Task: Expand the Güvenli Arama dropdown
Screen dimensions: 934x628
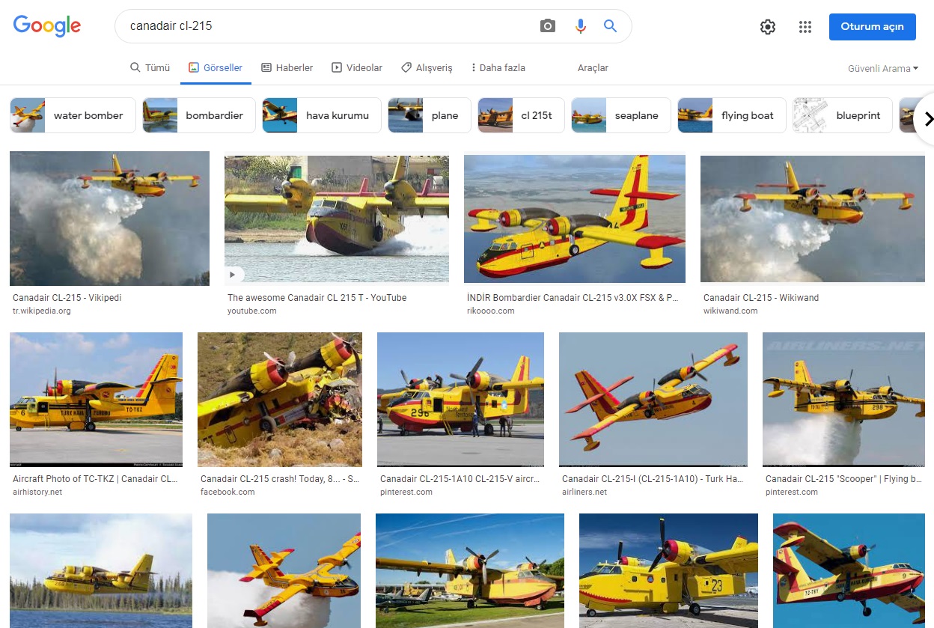Action: (883, 68)
